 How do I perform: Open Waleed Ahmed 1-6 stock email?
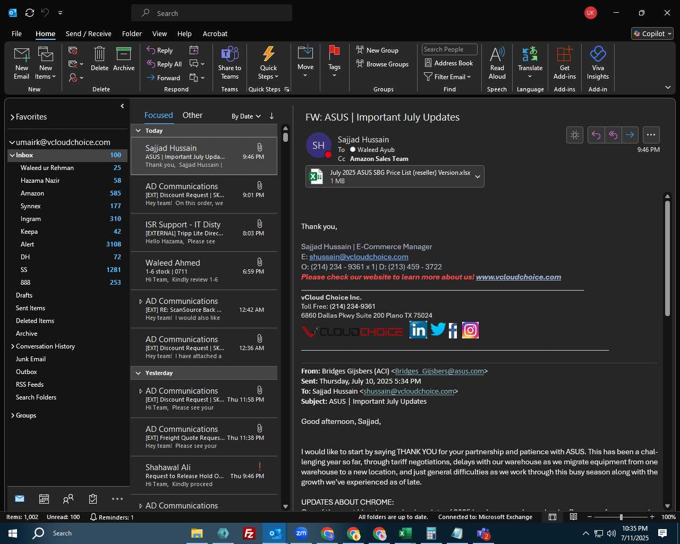tap(204, 270)
